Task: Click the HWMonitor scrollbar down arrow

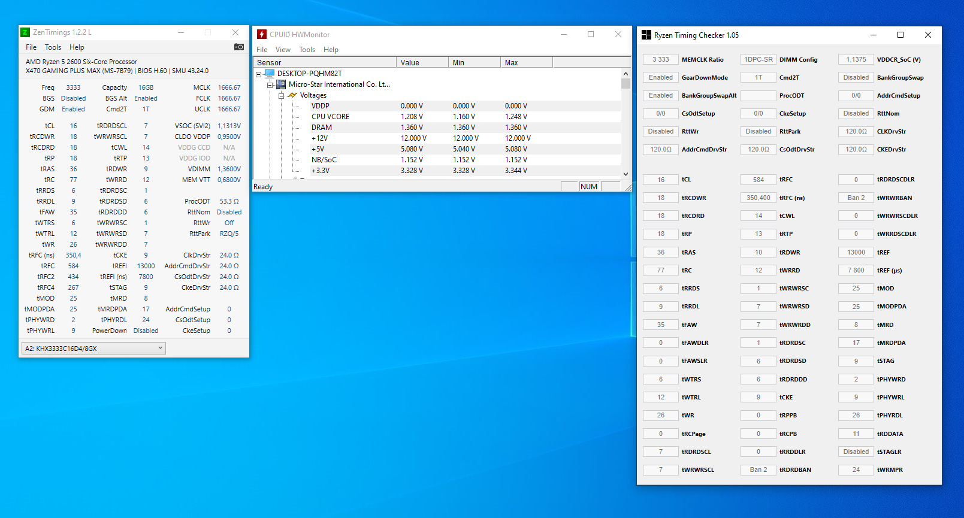Action: coord(625,174)
